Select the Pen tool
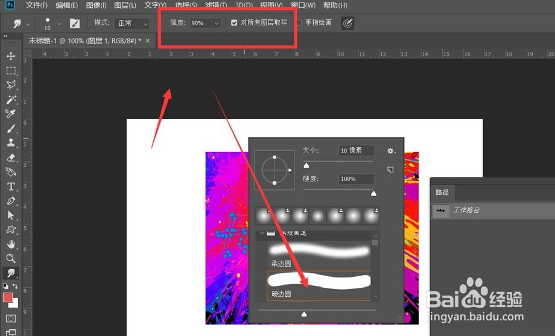 11,201
